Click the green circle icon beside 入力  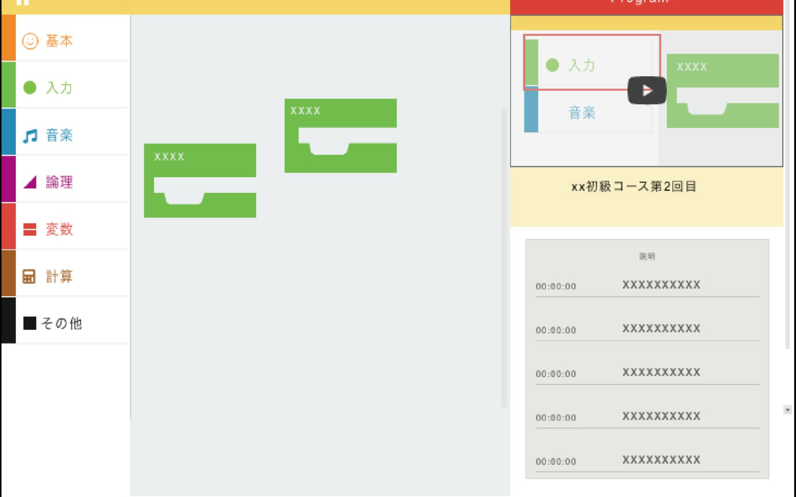coord(30,87)
